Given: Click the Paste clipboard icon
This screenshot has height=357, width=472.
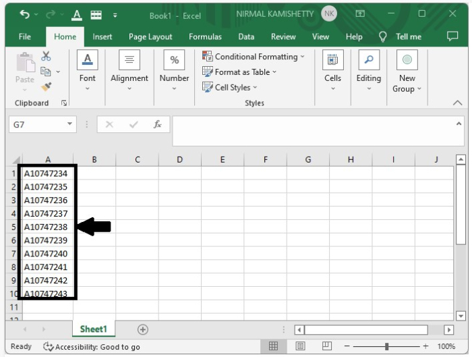Looking at the screenshot, I should [x=26, y=62].
